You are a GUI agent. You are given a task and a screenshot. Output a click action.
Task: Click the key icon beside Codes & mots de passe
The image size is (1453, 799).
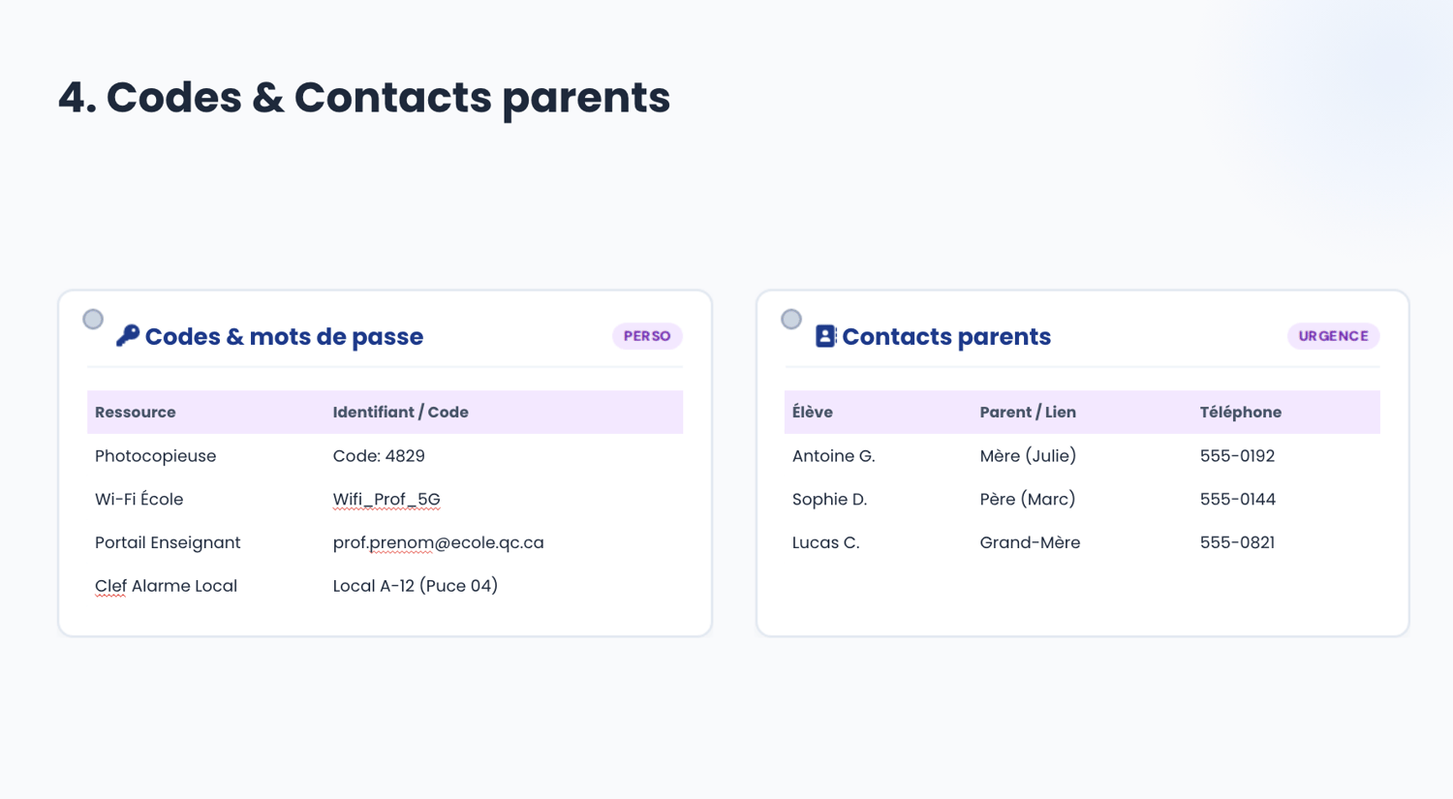[x=128, y=335]
